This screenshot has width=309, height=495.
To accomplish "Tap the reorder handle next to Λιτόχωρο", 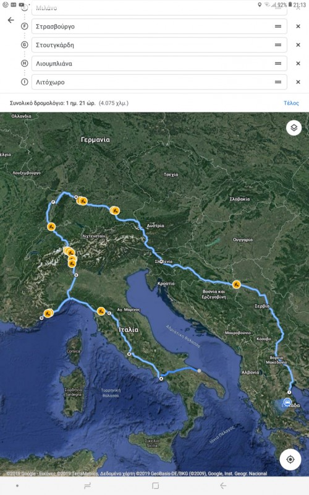I will click(x=277, y=82).
